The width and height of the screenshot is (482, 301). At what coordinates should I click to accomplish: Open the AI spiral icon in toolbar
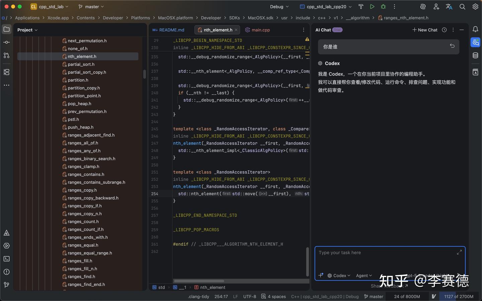(x=423, y=7)
